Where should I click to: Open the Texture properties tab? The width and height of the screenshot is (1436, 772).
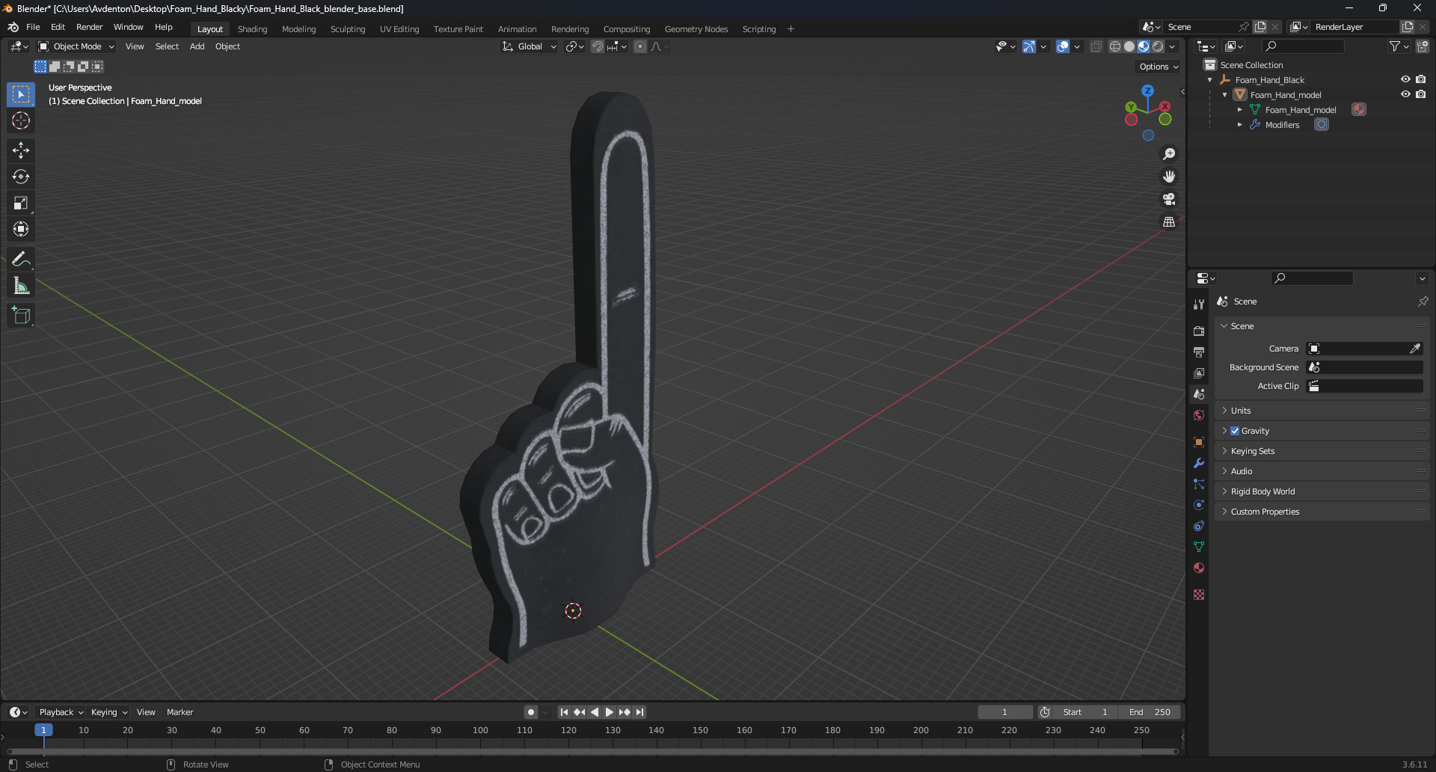tap(1199, 595)
